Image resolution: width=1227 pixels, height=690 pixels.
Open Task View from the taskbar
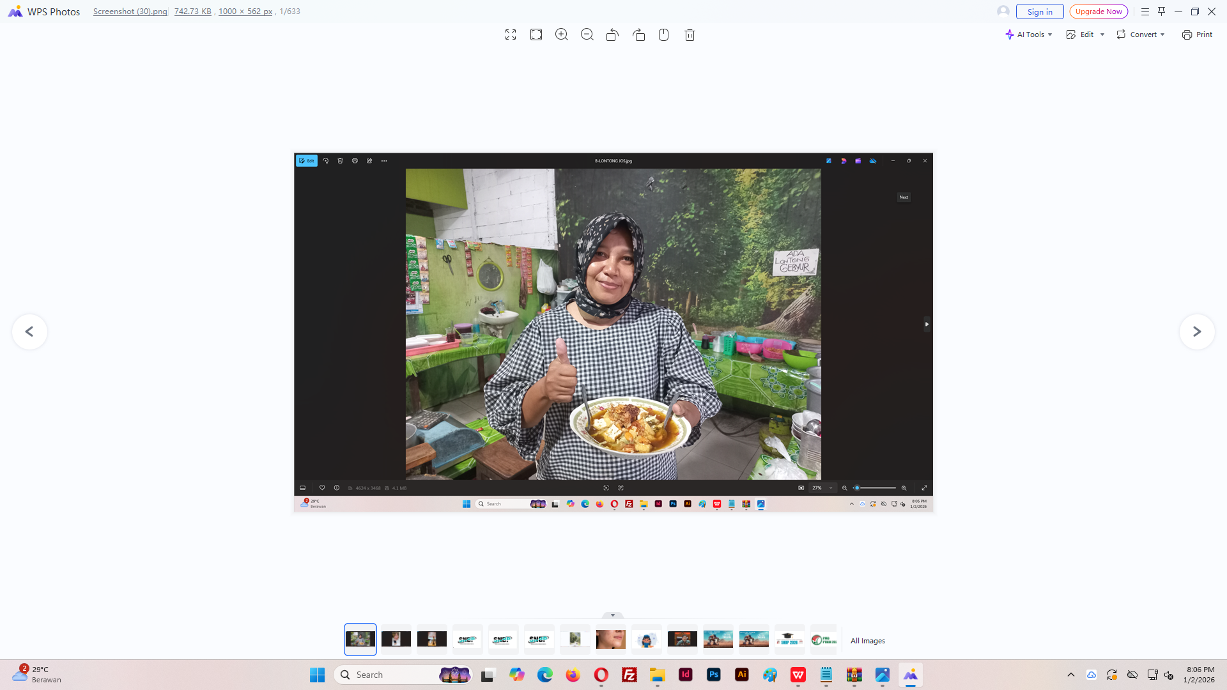pos(488,675)
